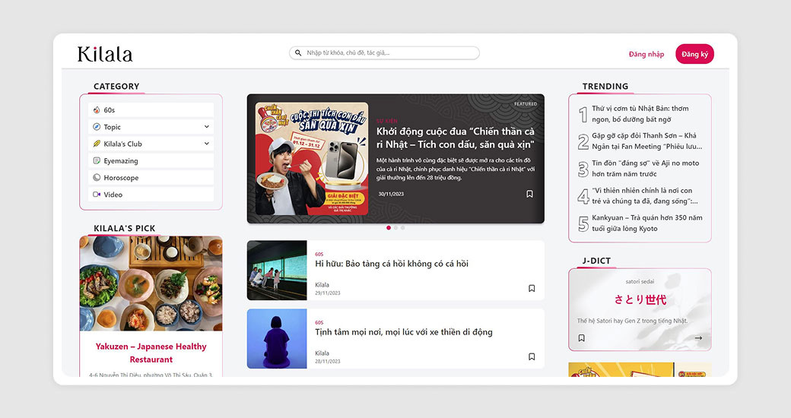This screenshot has height=418, width=791.
Task: Click the compass icon beside Topic
Action: [97, 127]
